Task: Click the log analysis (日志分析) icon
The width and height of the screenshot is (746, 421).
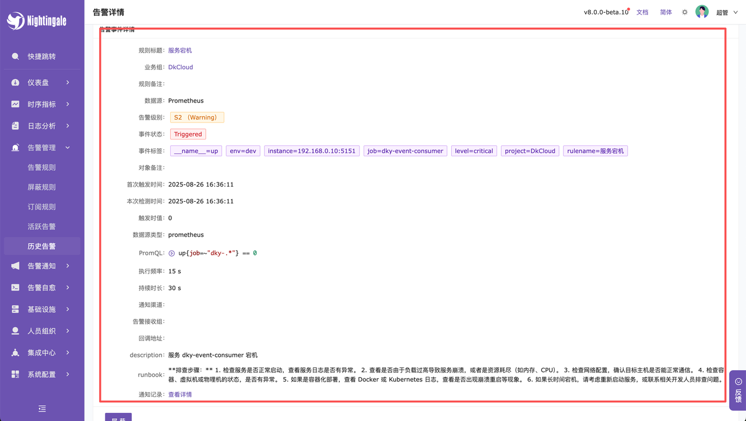Action: [x=15, y=126]
